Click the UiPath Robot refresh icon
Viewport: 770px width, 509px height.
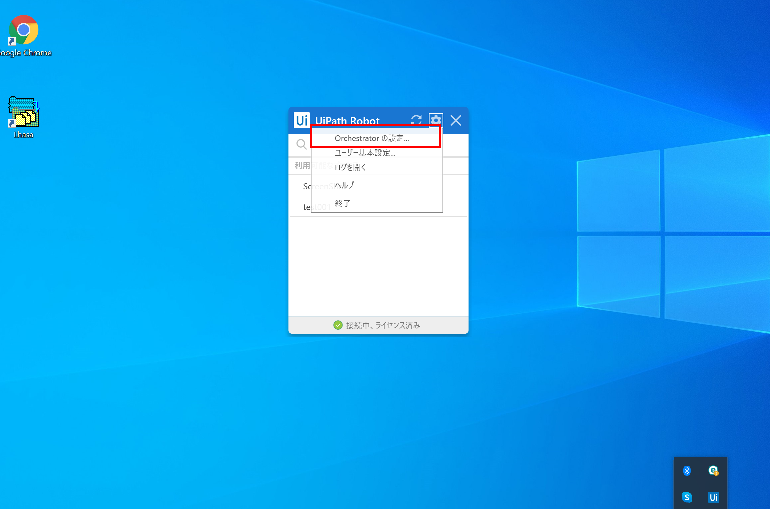pos(416,120)
